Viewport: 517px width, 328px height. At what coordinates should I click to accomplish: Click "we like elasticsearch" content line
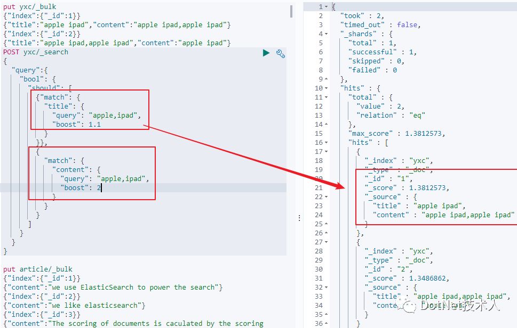click(x=74, y=305)
